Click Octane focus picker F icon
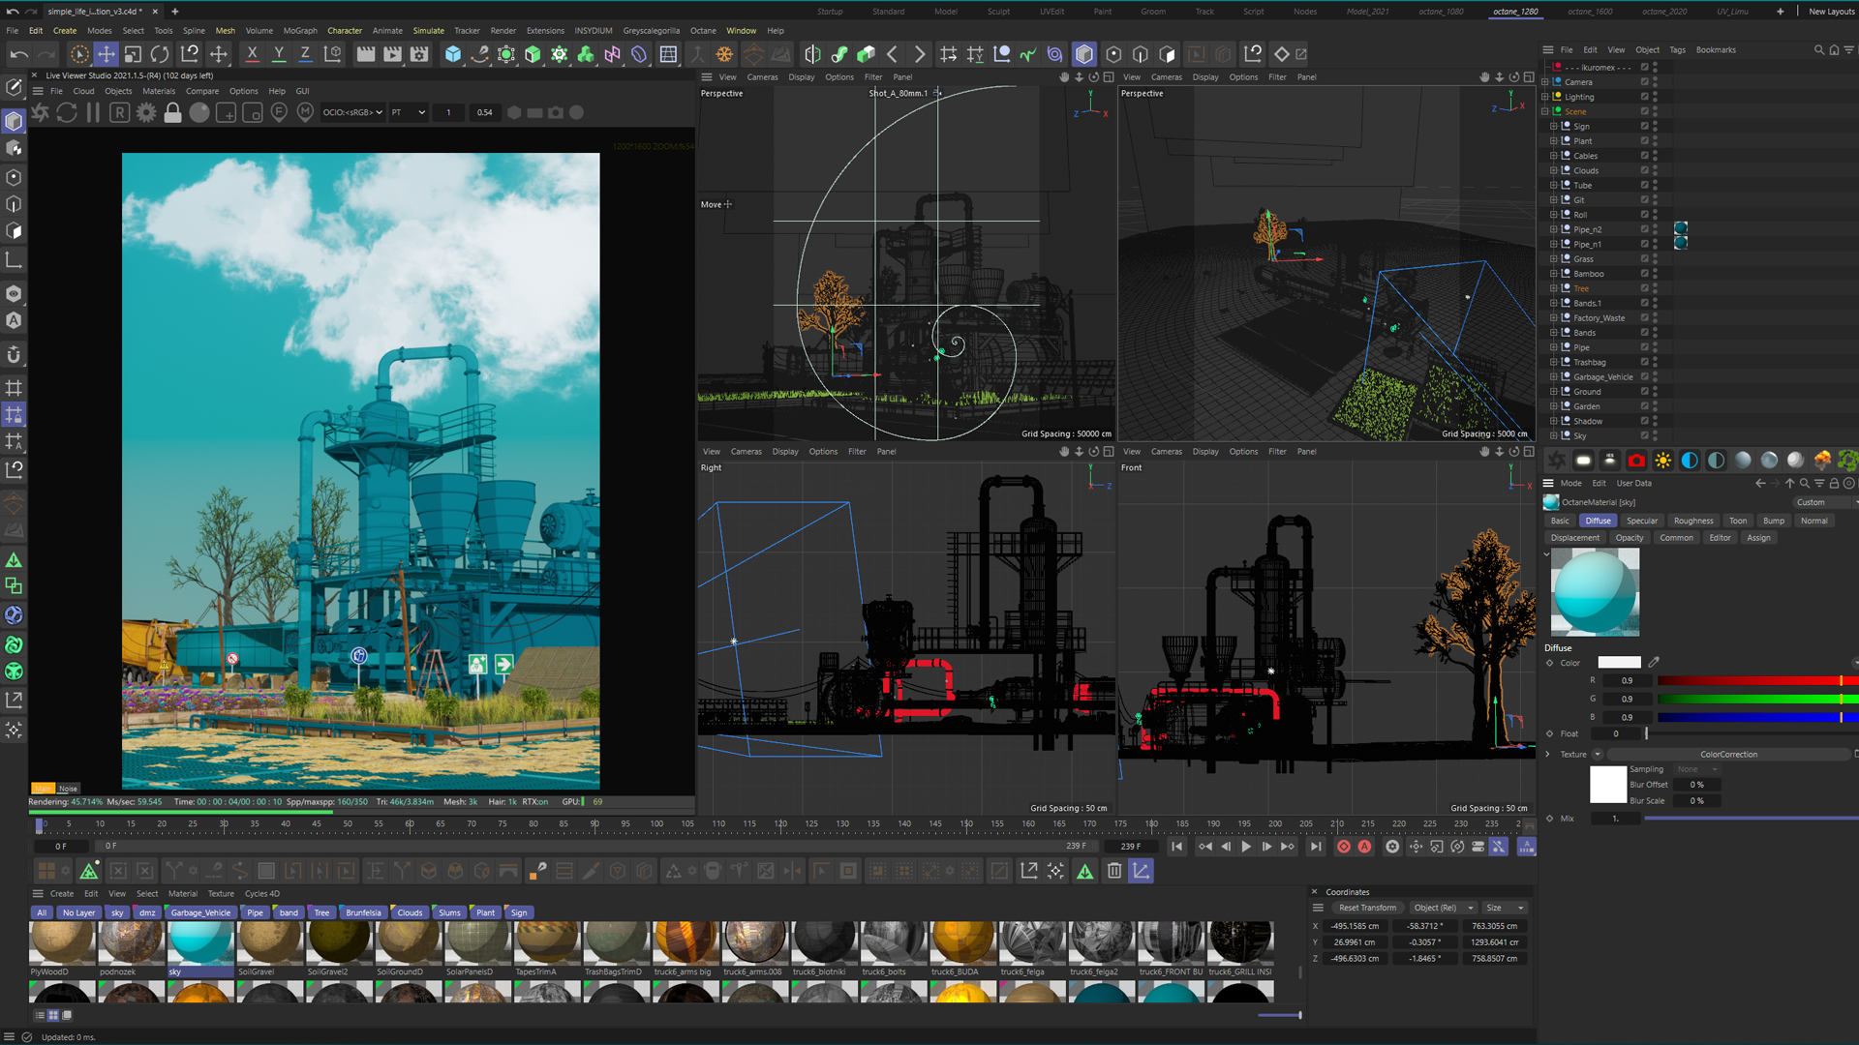The width and height of the screenshot is (1859, 1045). [x=279, y=112]
